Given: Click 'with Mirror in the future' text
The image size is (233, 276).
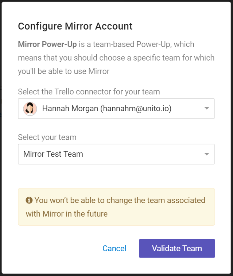Looking at the screenshot, I should (x=67, y=214).
